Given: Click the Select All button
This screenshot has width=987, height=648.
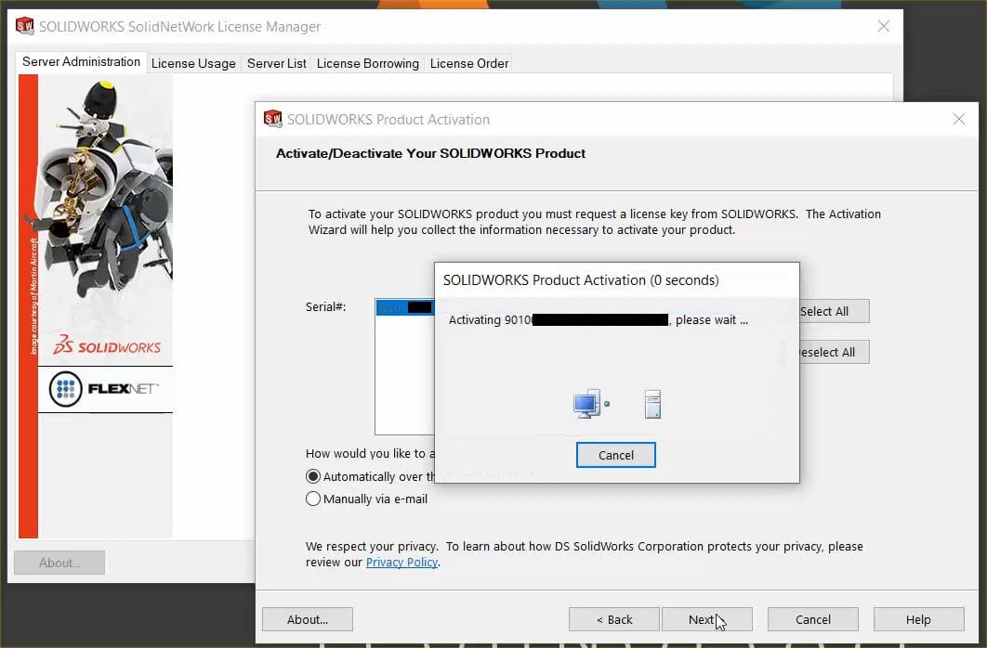Looking at the screenshot, I should [834, 311].
